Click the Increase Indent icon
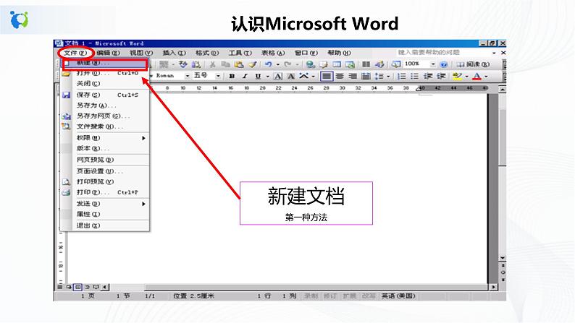Image resolution: width=575 pixels, height=323 pixels. pyautogui.click(x=441, y=76)
